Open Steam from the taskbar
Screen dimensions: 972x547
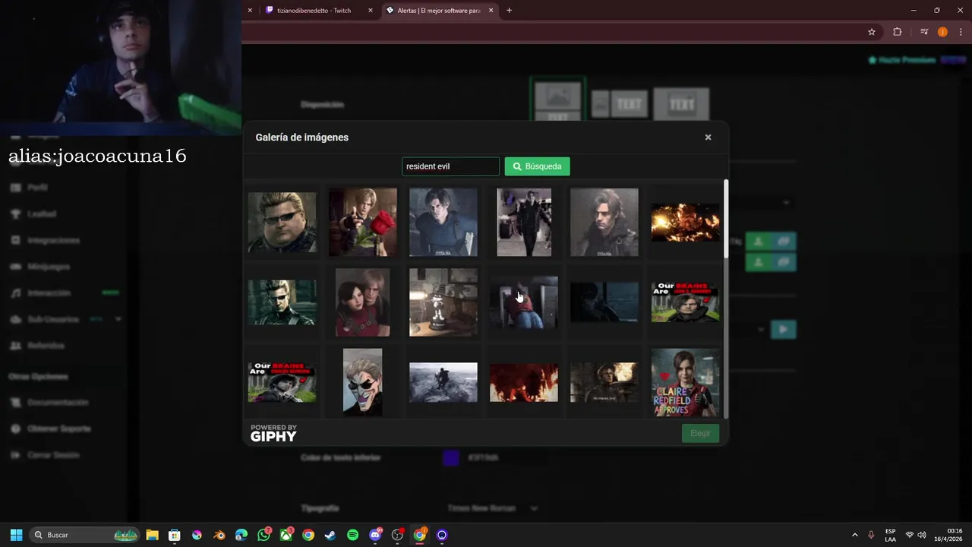click(x=330, y=535)
